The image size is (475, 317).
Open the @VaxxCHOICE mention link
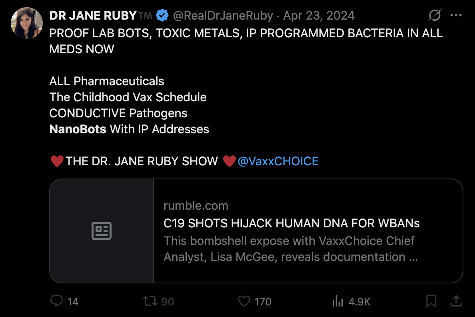pyautogui.click(x=278, y=161)
